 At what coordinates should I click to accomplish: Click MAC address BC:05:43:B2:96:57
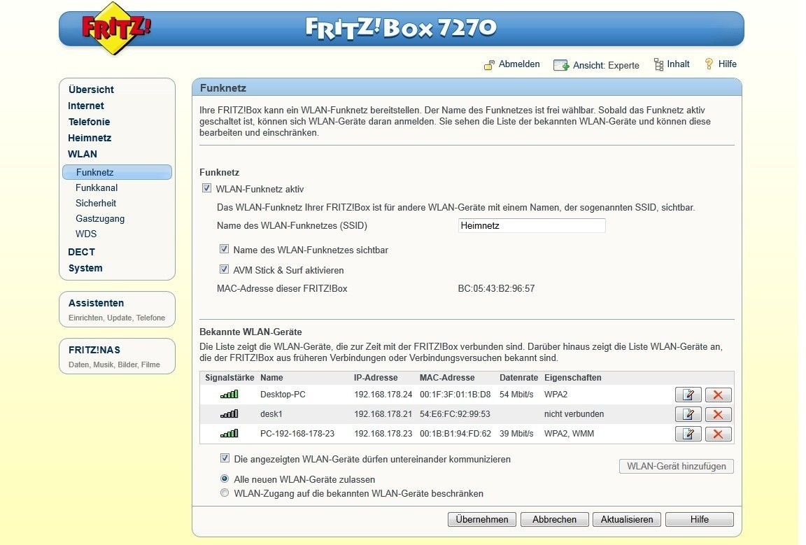[x=496, y=288]
